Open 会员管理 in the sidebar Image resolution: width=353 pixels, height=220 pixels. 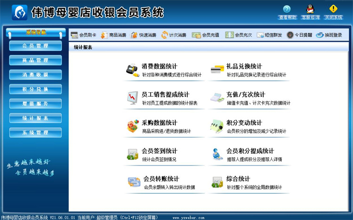pos(35,46)
